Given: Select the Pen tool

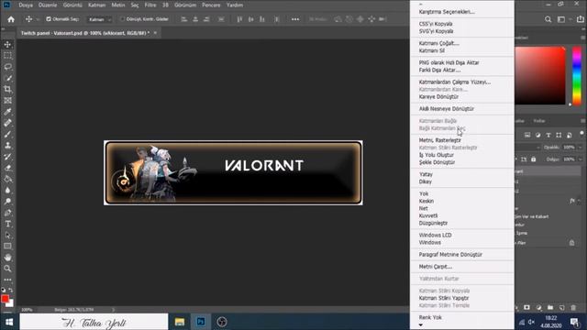Looking at the screenshot, I should [x=7, y=213].
